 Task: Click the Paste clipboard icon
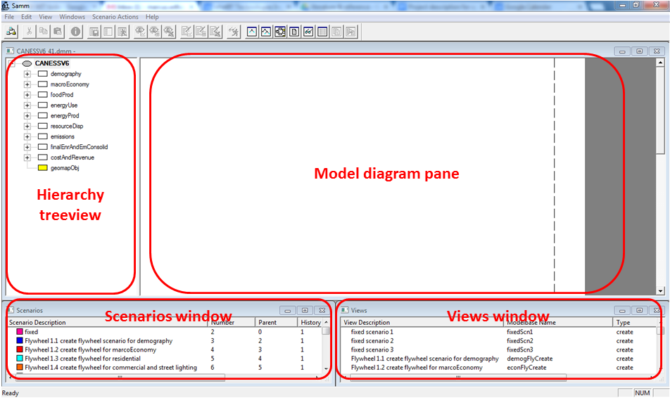[57, 32]
